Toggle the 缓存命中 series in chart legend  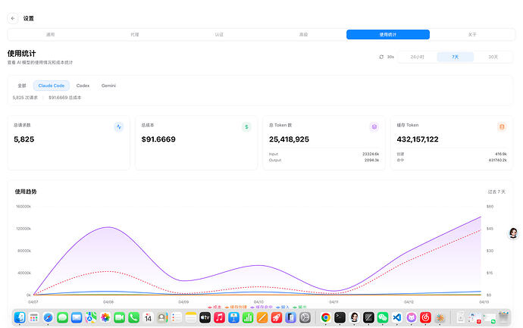coord(261,307)
